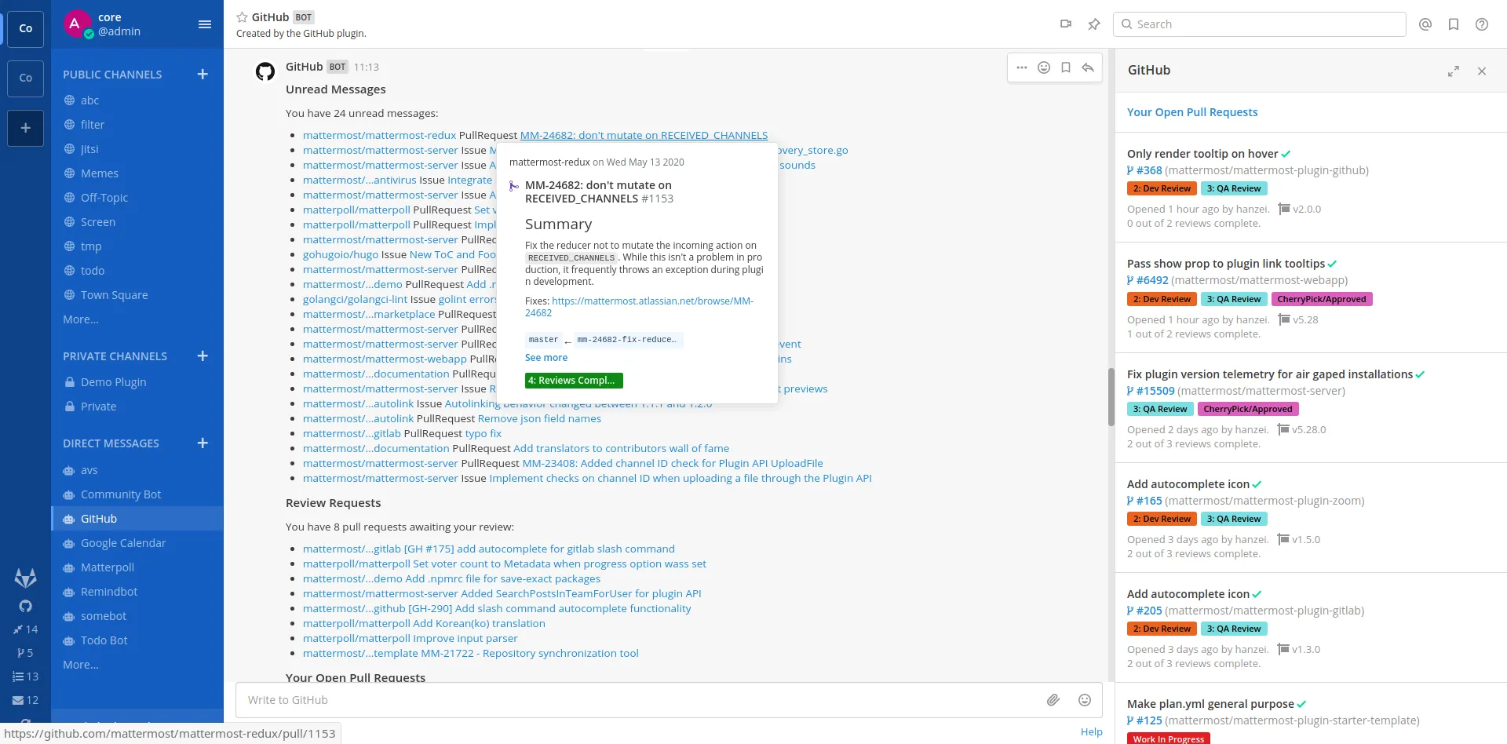Click CherryPick/Approved label on #6492
Screen dimensions: 1507x744
pyautogui.click(x=1322, y=299)
